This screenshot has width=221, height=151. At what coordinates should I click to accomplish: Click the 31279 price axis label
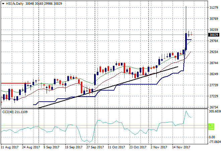click(214, 7)
